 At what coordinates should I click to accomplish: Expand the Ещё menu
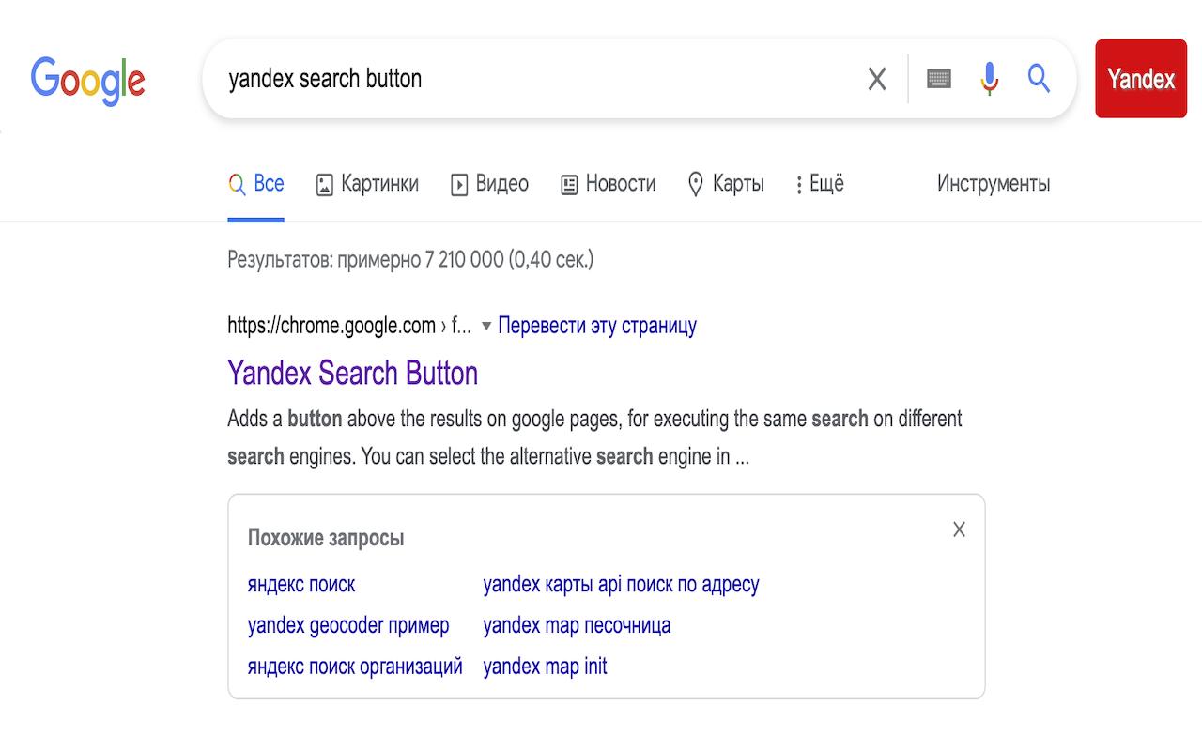point(819,184)
